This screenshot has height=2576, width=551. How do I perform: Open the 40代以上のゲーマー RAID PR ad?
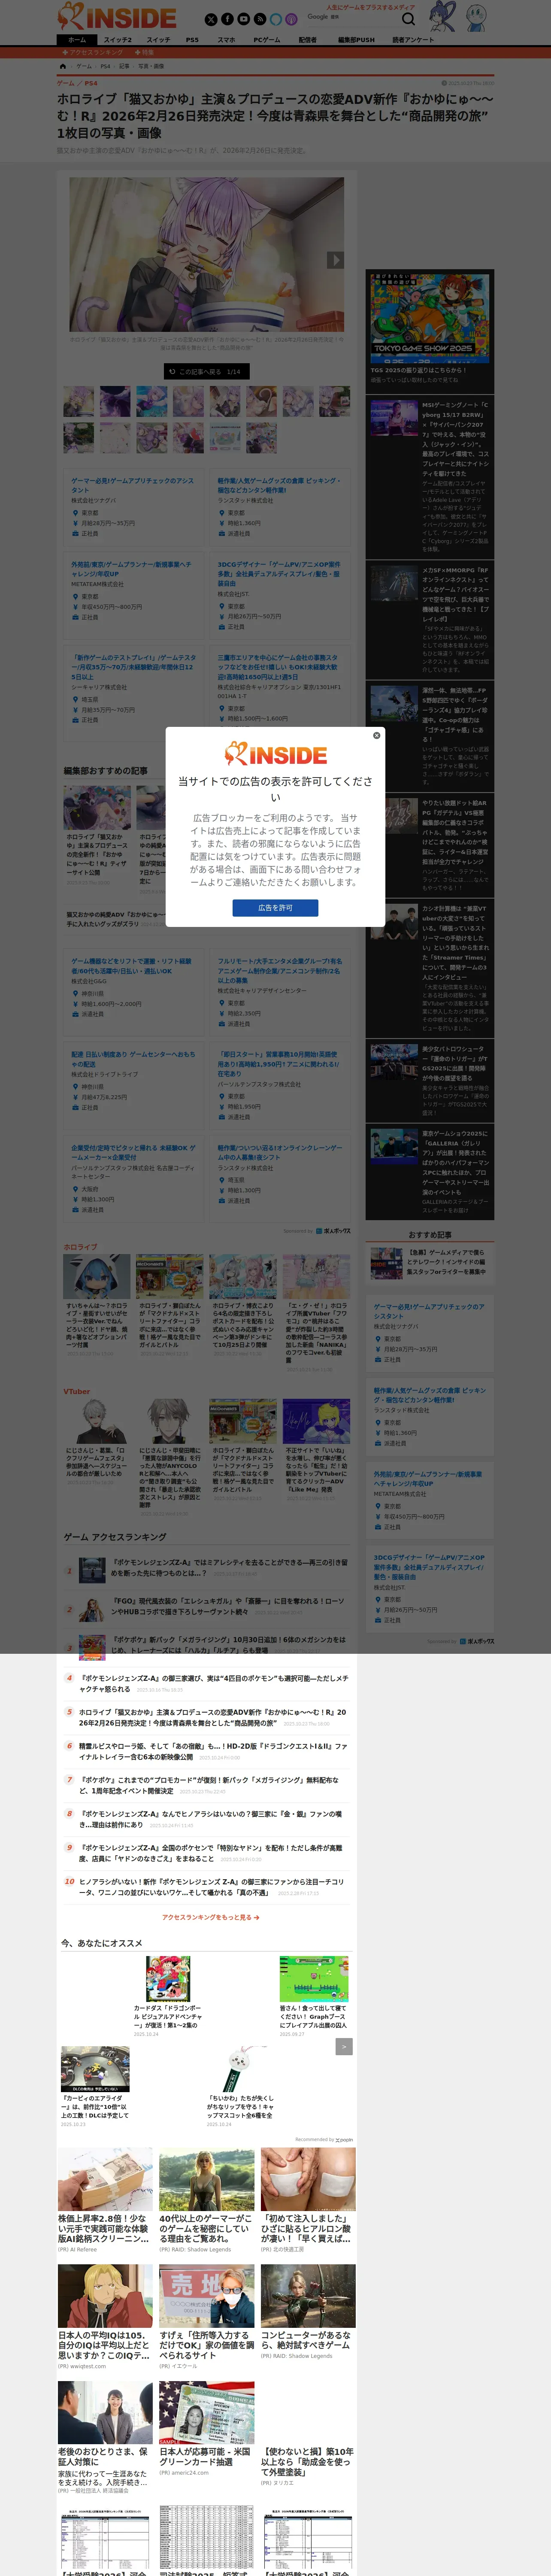tap(206, 2200)
